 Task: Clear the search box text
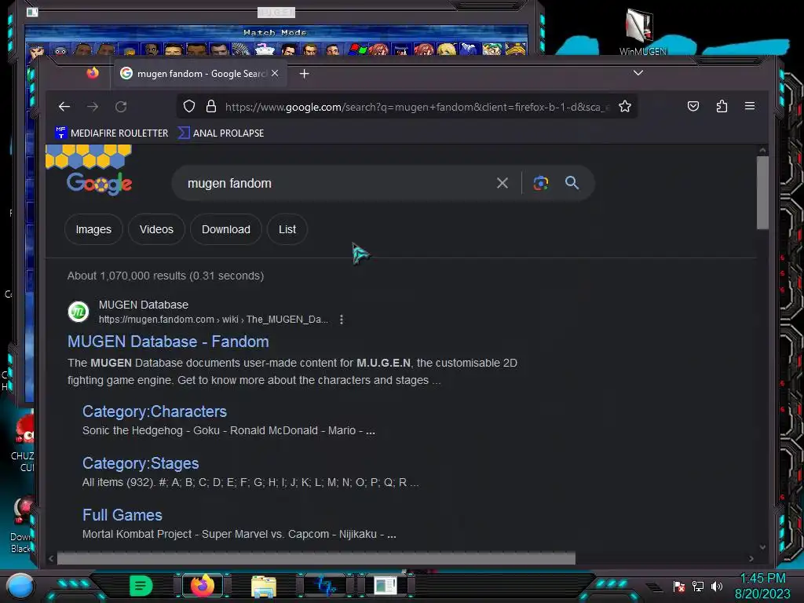pyautogui.click(x=502, y=183)
